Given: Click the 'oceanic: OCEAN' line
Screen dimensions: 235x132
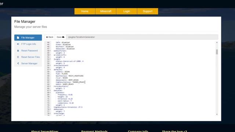Looking at the screenshot, I should point(63,72).
